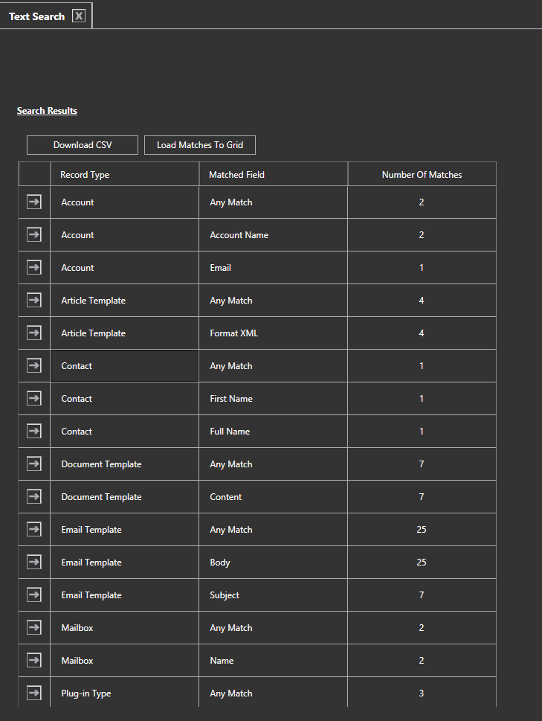Click the Search Results heading link
This screenshot has width=542, height=721.
click(x=47, y=111)
